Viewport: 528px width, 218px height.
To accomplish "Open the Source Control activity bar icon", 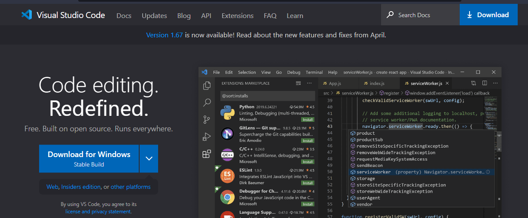I will tap(207, 120).
